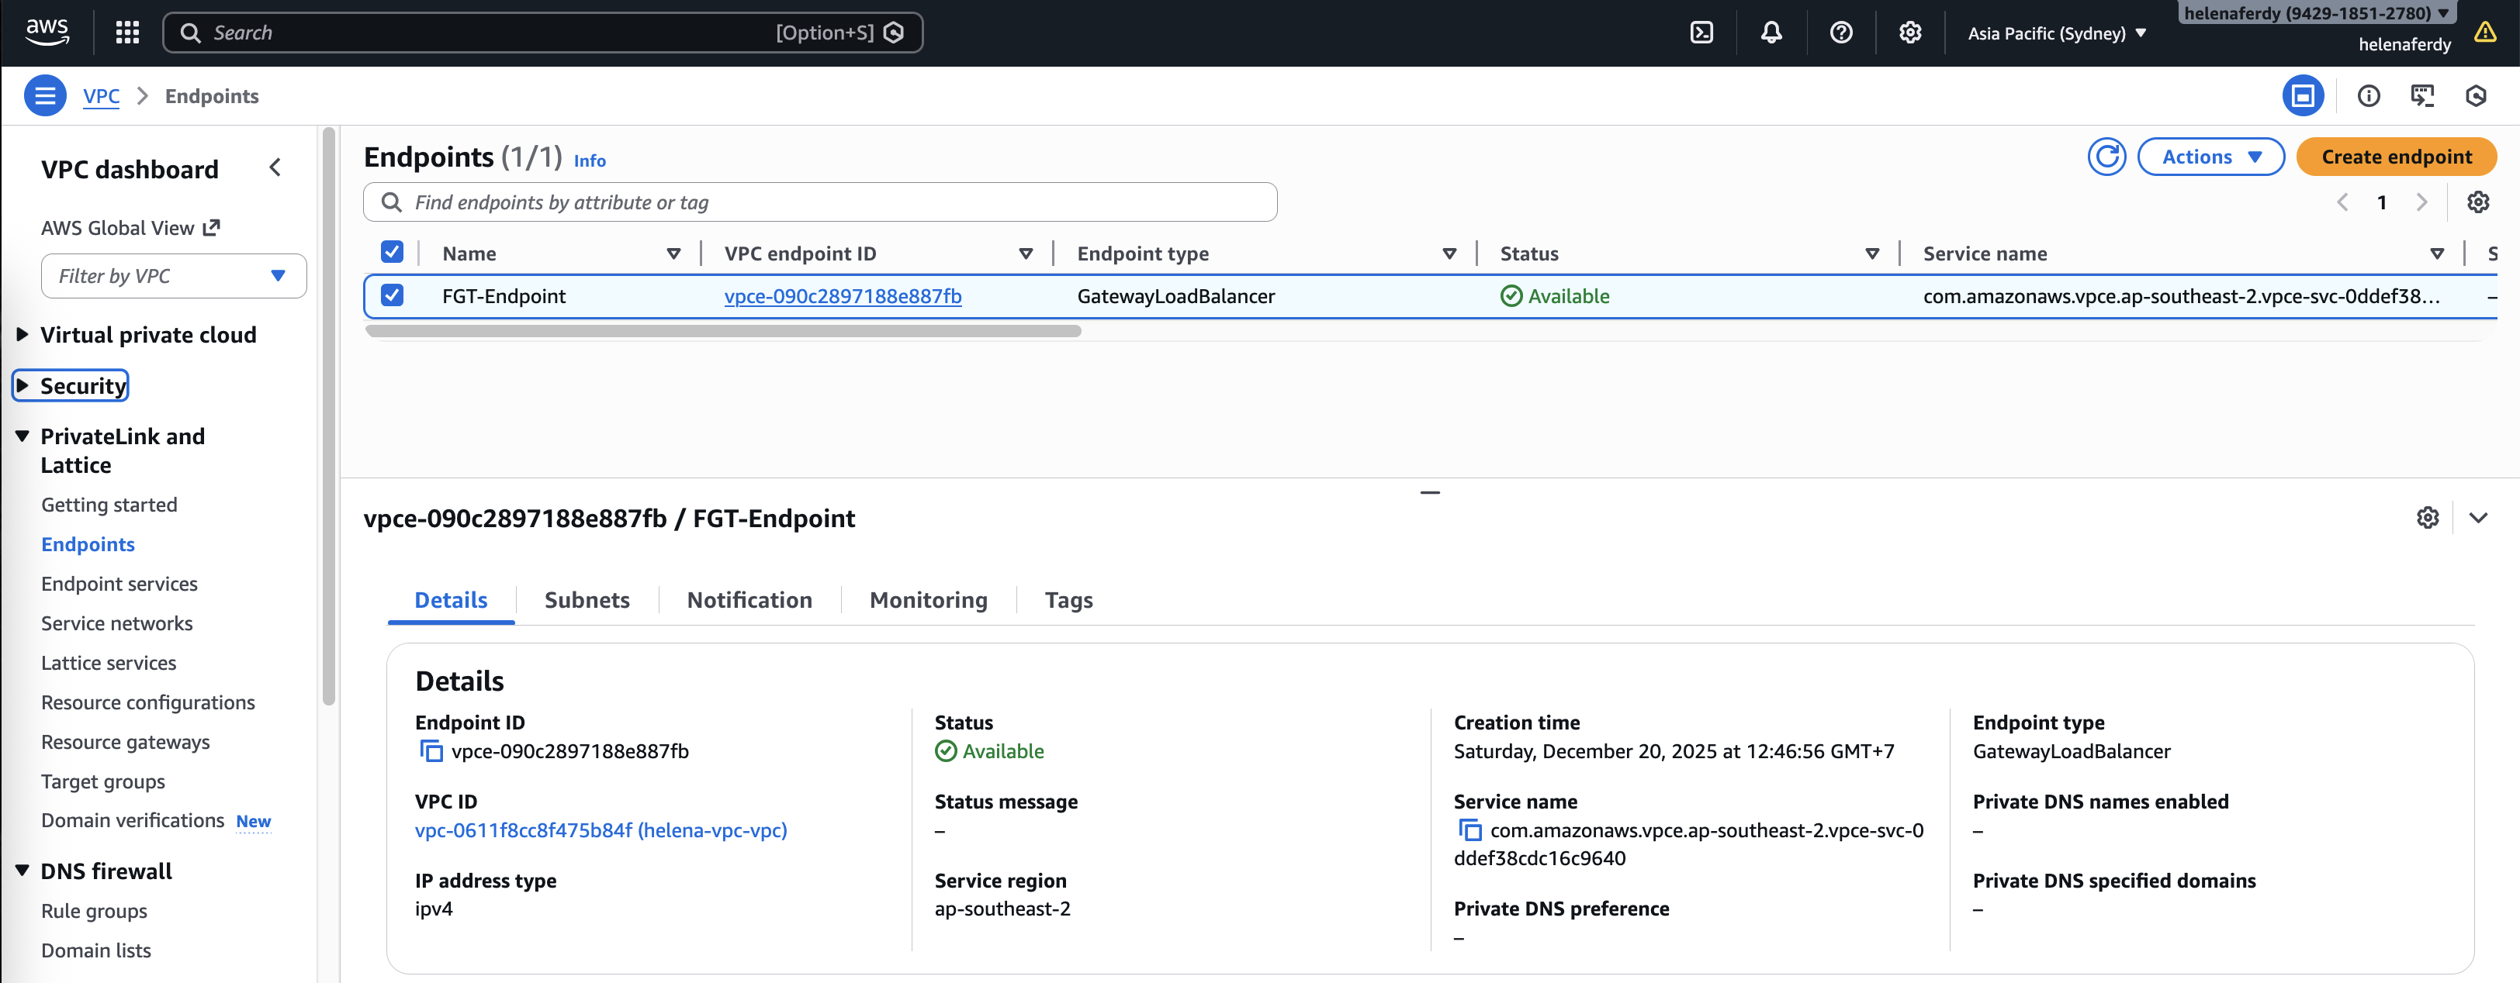Deselect the FGT-Endpoint row checkbox
This screenshot has height=983, width=2520.
click(391, 295)
